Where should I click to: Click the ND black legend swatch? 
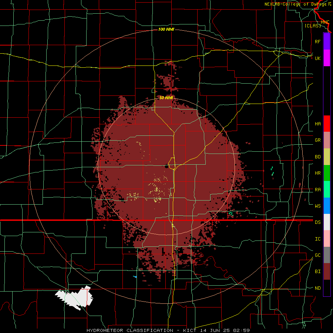327,288
